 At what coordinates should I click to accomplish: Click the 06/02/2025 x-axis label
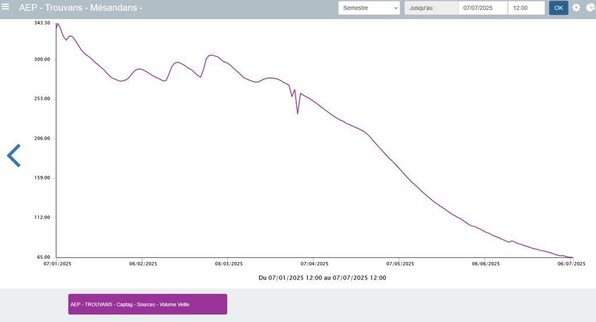pyautogui.click(x=143, y=264)
